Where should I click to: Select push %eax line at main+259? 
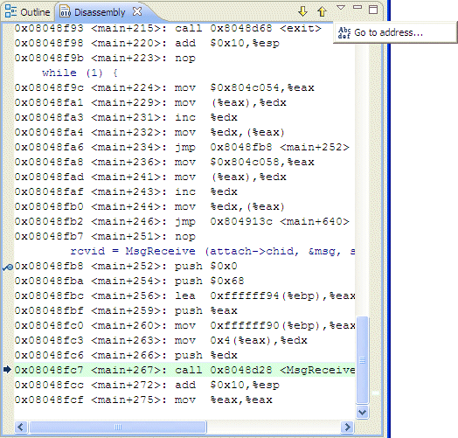[126, 311]
